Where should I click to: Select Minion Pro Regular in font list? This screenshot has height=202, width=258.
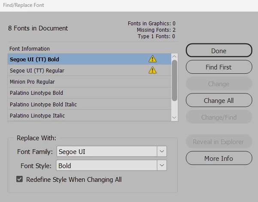point(89,81)
